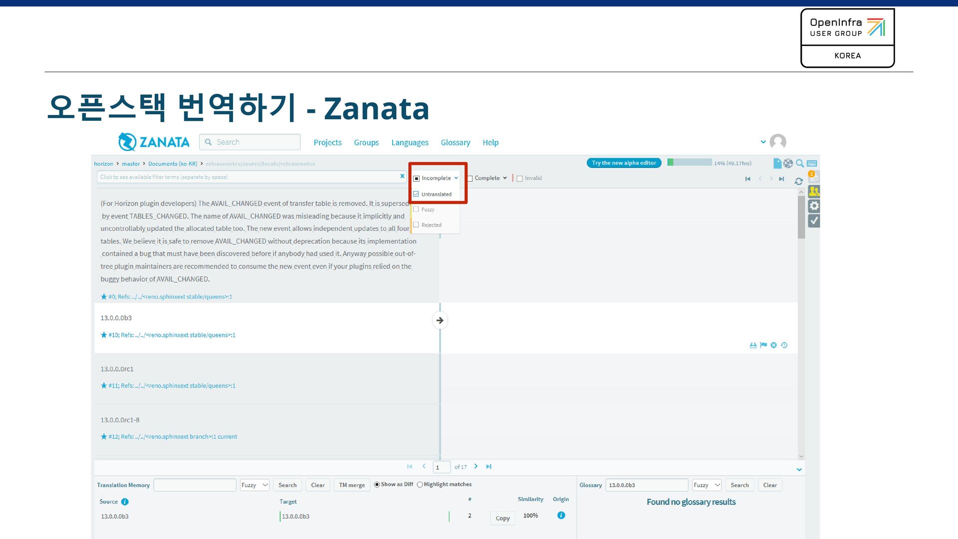Copy source to target with arrow button
This screenshot has width=958, height=539.
pos(440,320)
